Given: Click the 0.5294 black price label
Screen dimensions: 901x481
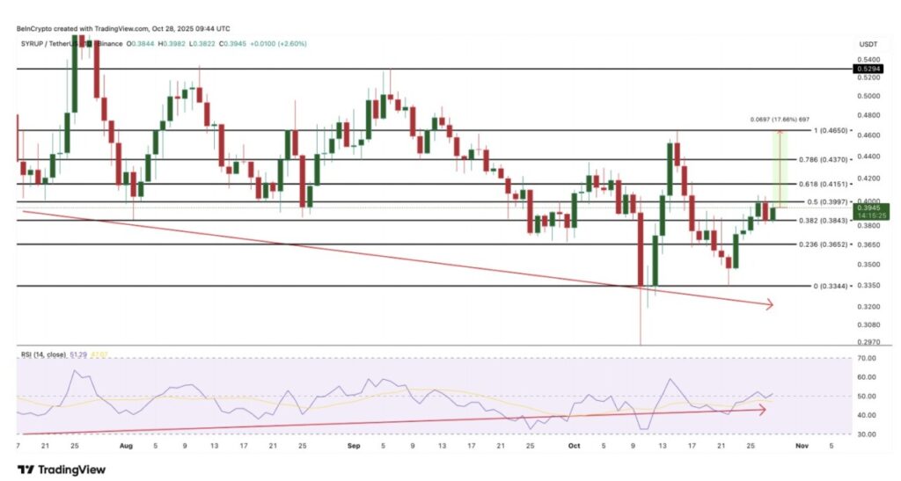Looking at the screenshot, I should tap(866, 68).
